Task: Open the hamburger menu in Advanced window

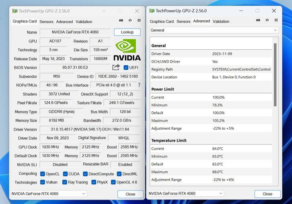Action: pyautogui.click(x=276, y=20)
